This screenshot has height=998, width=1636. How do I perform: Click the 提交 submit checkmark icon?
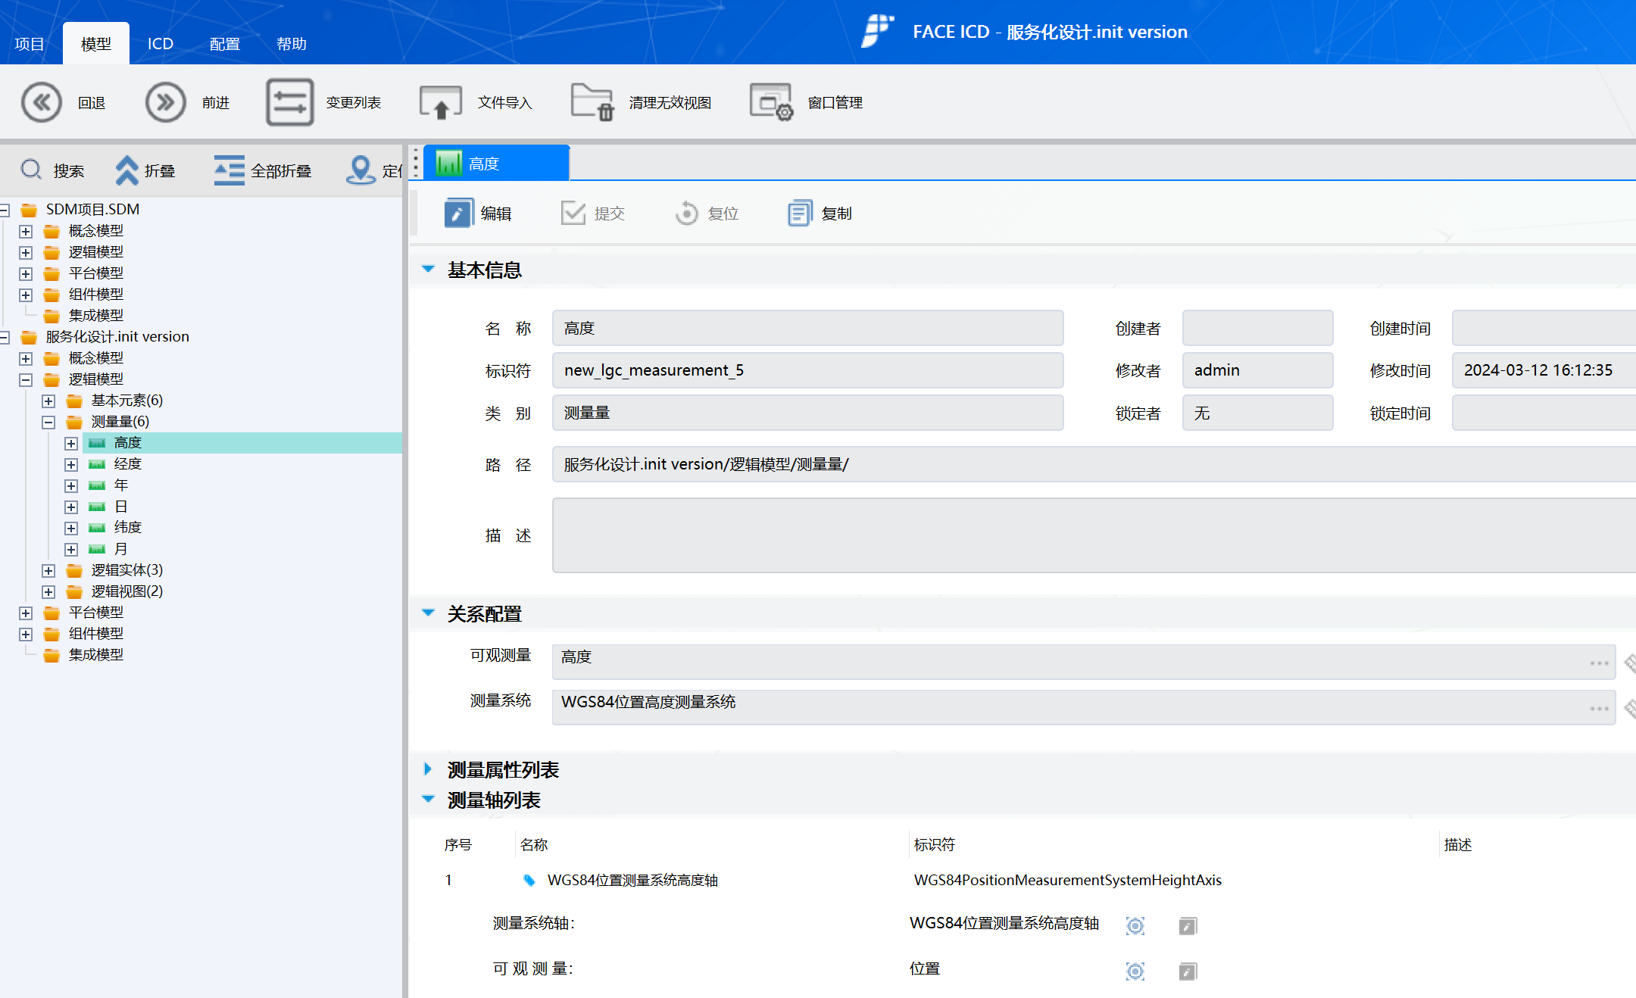click(573, 214)
